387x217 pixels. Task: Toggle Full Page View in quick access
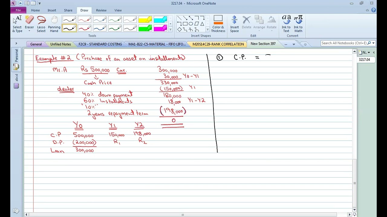(33, 3)
